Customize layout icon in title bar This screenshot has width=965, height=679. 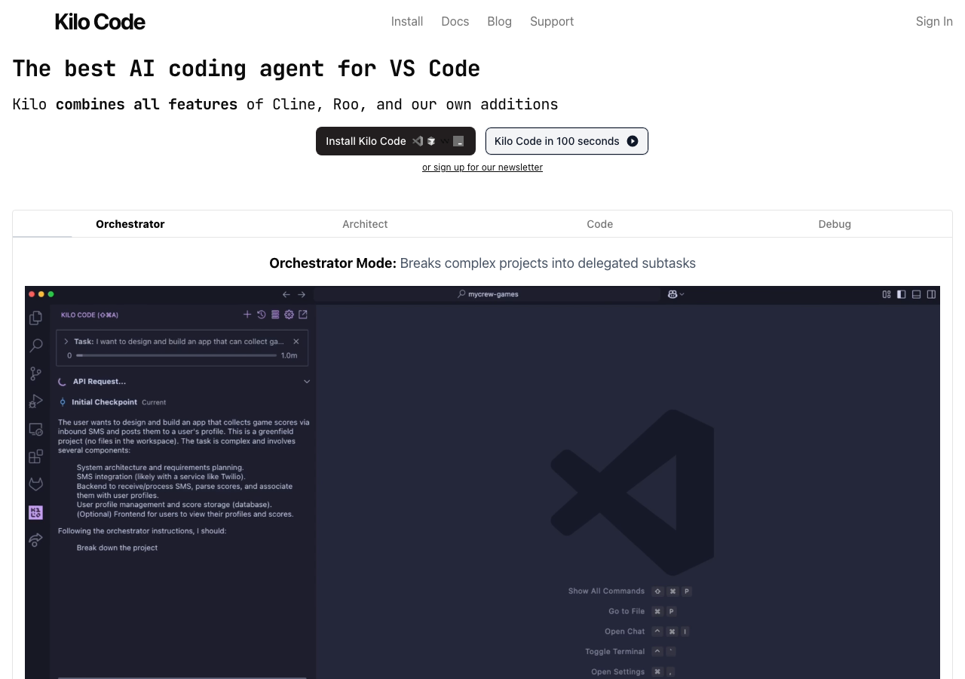click(x=887, y=294)
